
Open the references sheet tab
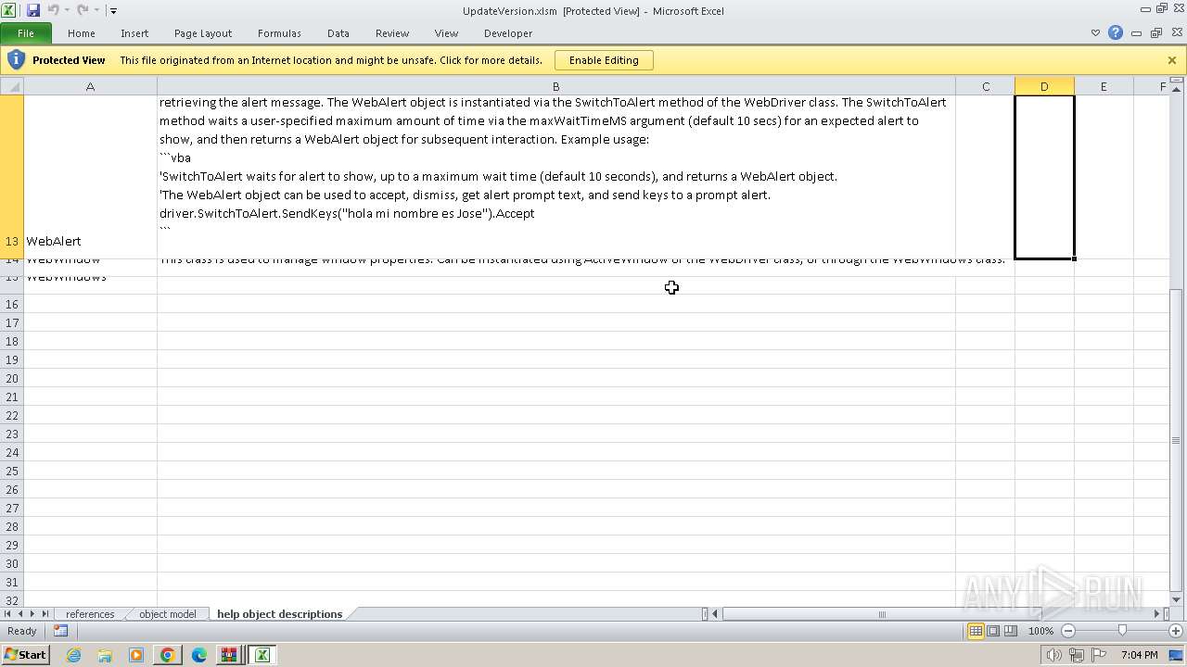pyautogui.click(x=90, y=614)
